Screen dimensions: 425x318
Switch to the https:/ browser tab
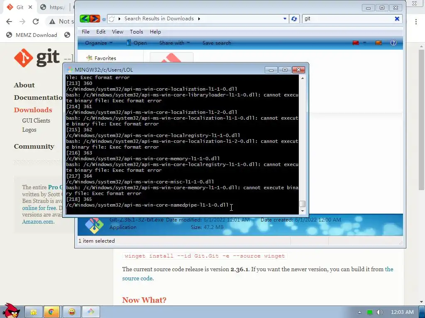53,7
